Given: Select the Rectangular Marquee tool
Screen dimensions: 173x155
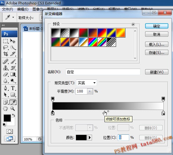Looking at the screenshot, I should pos(5,41).
